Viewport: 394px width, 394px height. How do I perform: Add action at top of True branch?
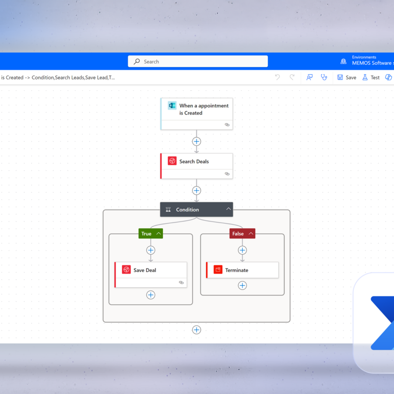151,250
